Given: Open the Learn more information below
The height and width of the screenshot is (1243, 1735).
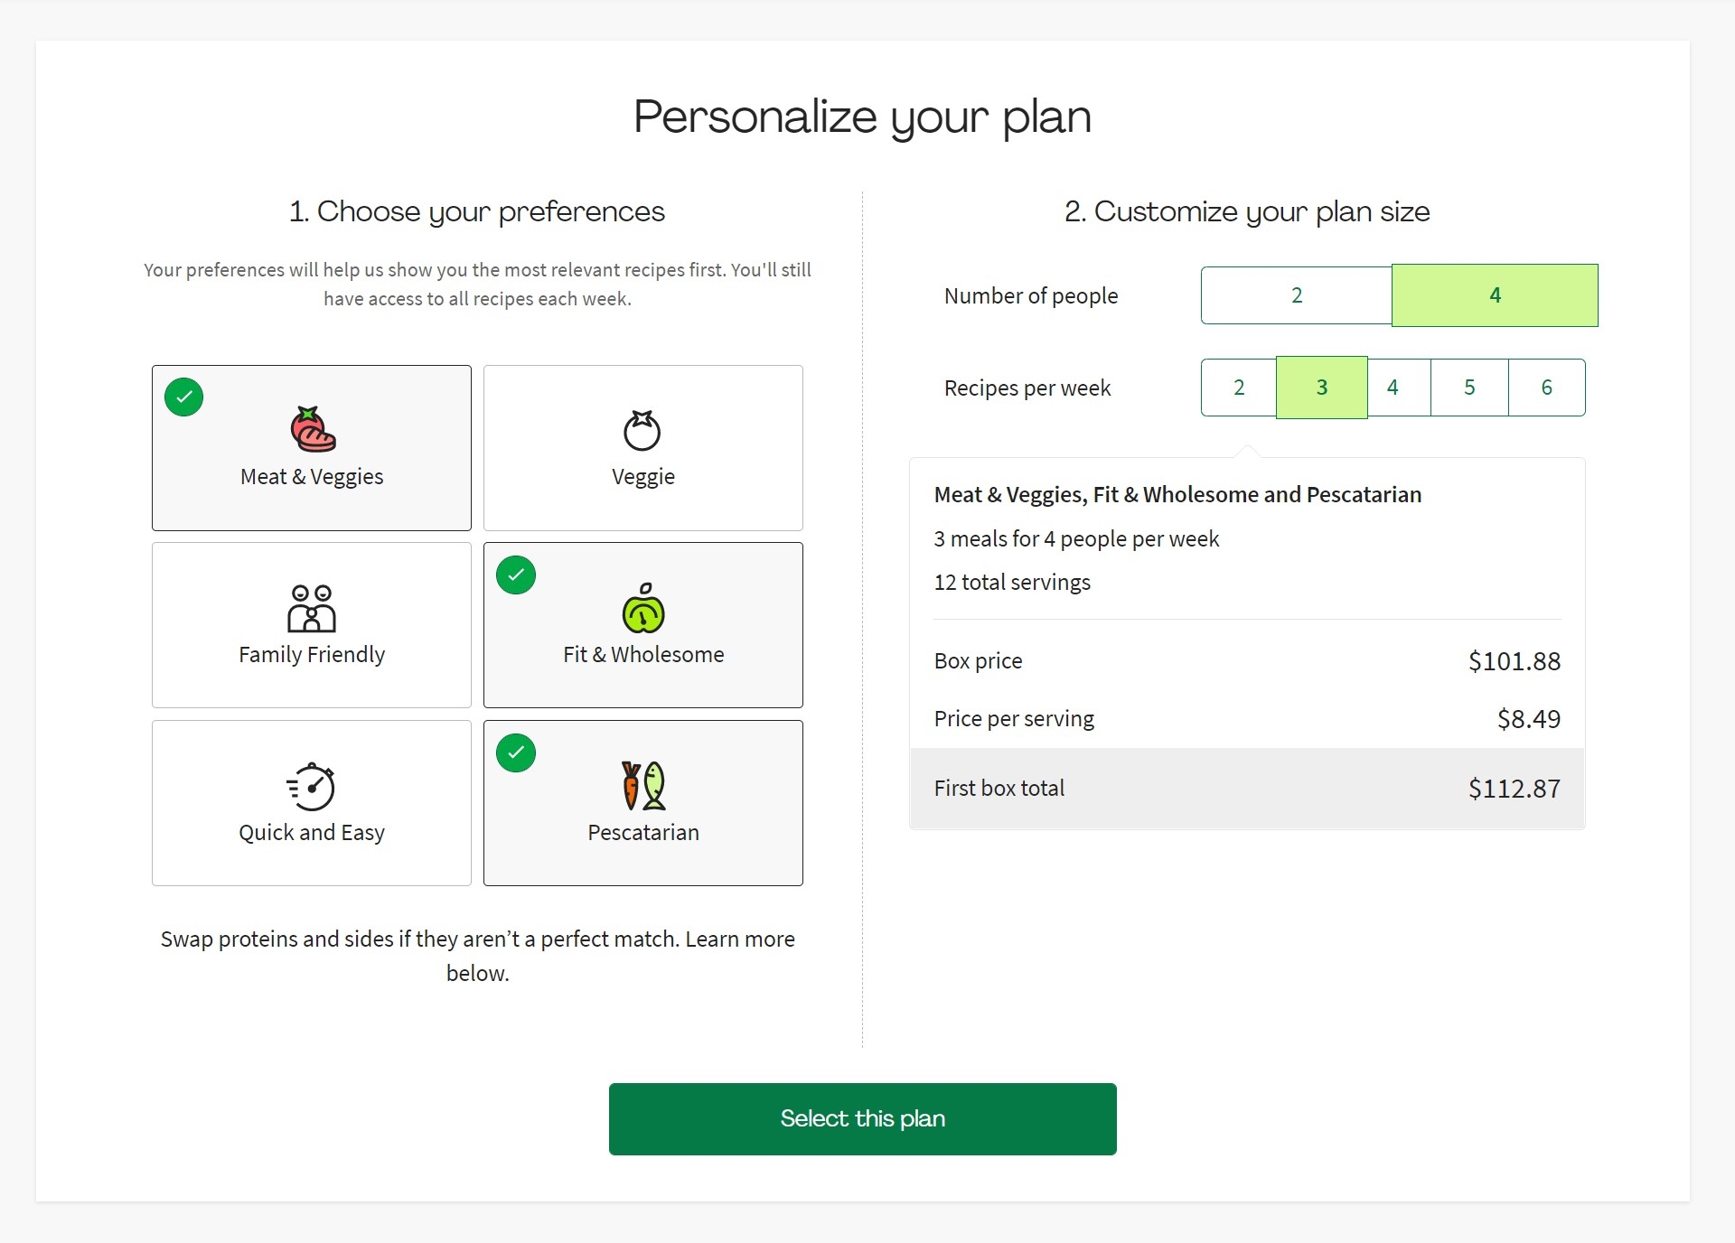Looking at the screenshot, I should 743,939.
